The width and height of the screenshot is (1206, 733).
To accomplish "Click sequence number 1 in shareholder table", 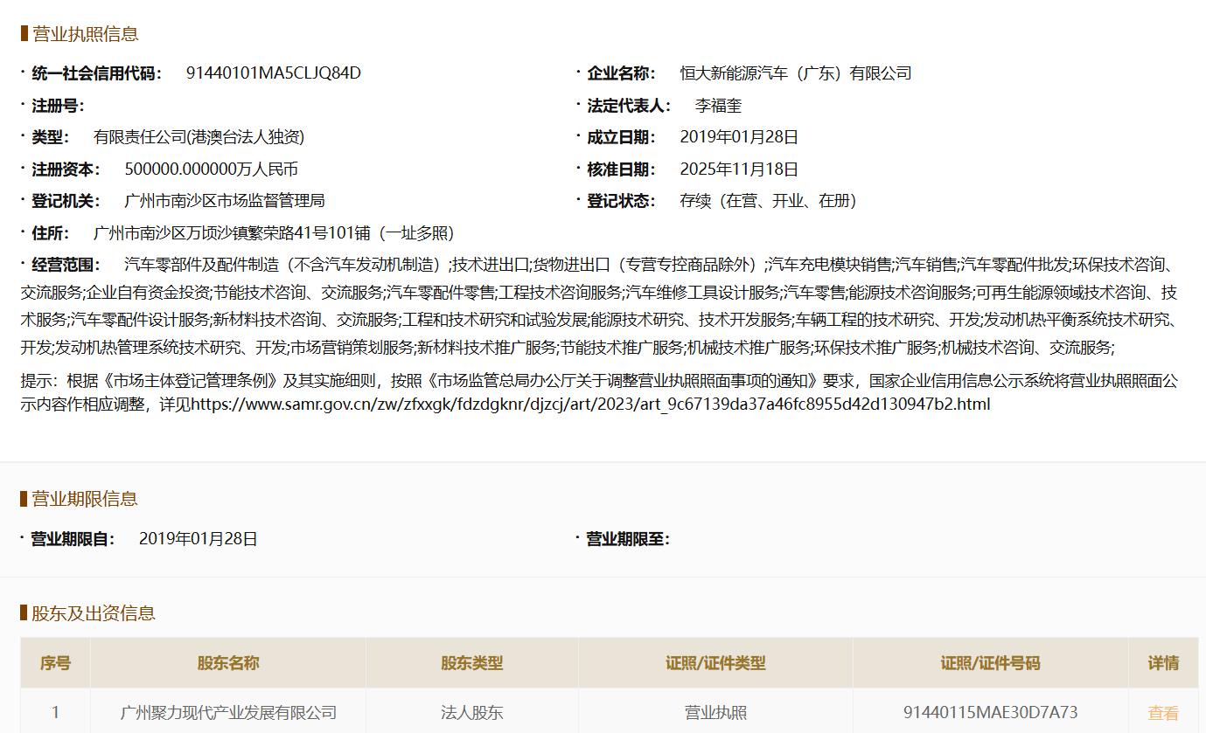I will (55, 713).
